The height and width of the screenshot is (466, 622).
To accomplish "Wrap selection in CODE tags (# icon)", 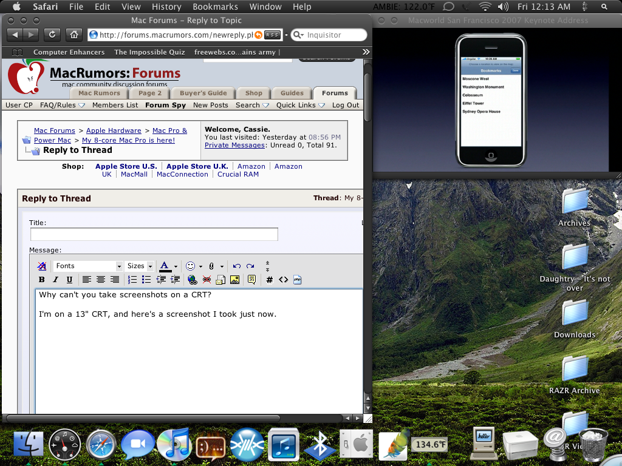I will tap(269, 280).
